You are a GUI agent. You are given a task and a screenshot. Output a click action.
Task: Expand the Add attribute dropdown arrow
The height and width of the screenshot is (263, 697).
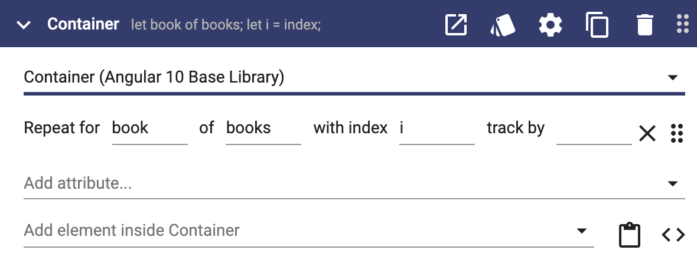tap(673, 183)
